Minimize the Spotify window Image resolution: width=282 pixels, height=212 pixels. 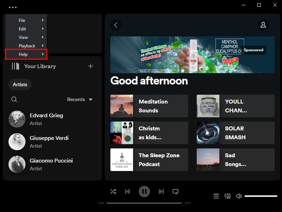pos(243,5)
